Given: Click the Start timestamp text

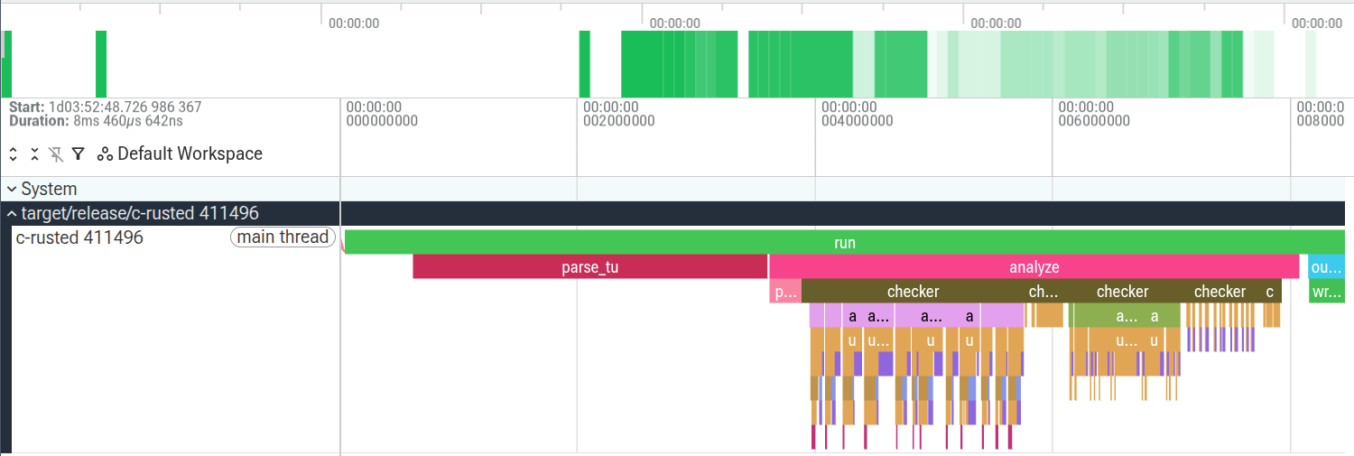Looking at the screenshot, I should 106,107.
